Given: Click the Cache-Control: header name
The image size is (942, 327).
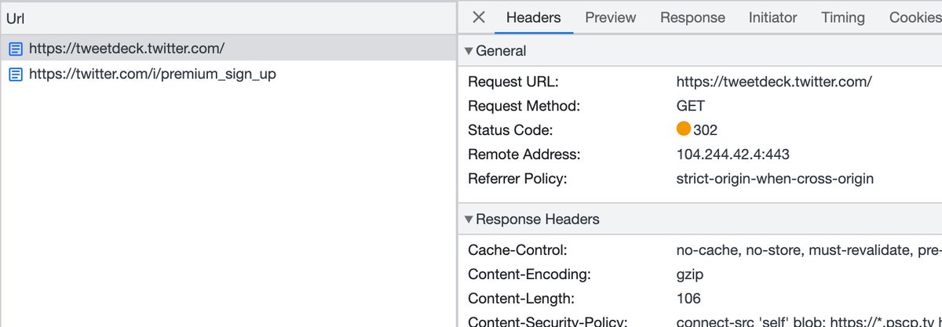Looking at the screenshot, I should (x=517, y=251).
